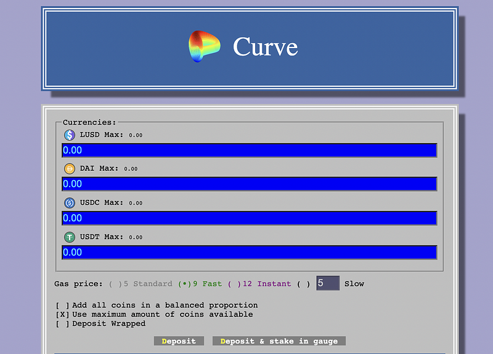Focus the LUSD amount input field

tap(250, 150)
